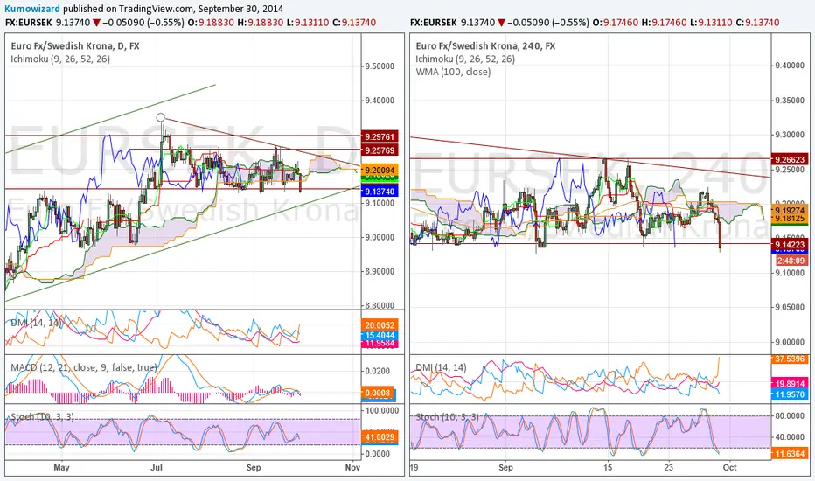Click the 11.6364 Stoch value label
Image resolution: width=815 pixels, height=481 pixels.
click(790, 453)
